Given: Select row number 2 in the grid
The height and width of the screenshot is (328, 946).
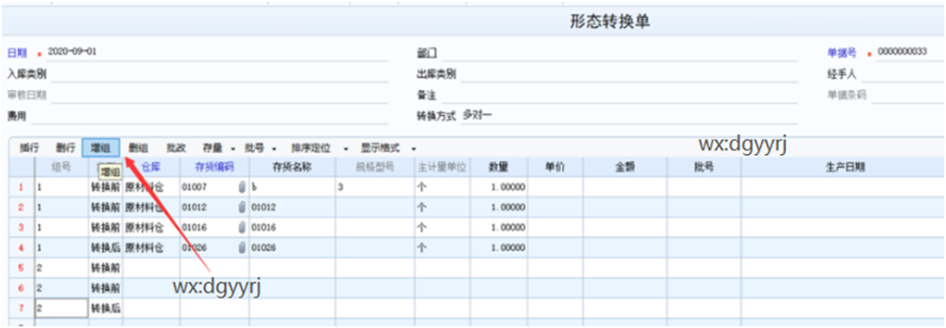Looking at the screenshot, I should (x=21, y=208).
